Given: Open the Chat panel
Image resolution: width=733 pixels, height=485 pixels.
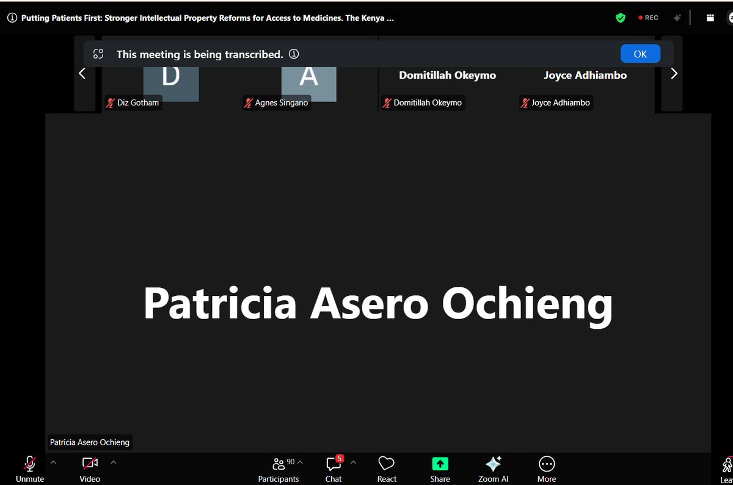Looking at the screenshot, I should [334, 469].
